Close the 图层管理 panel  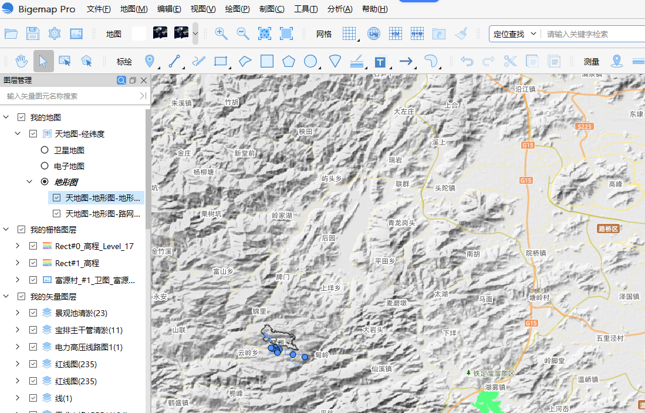144,80
